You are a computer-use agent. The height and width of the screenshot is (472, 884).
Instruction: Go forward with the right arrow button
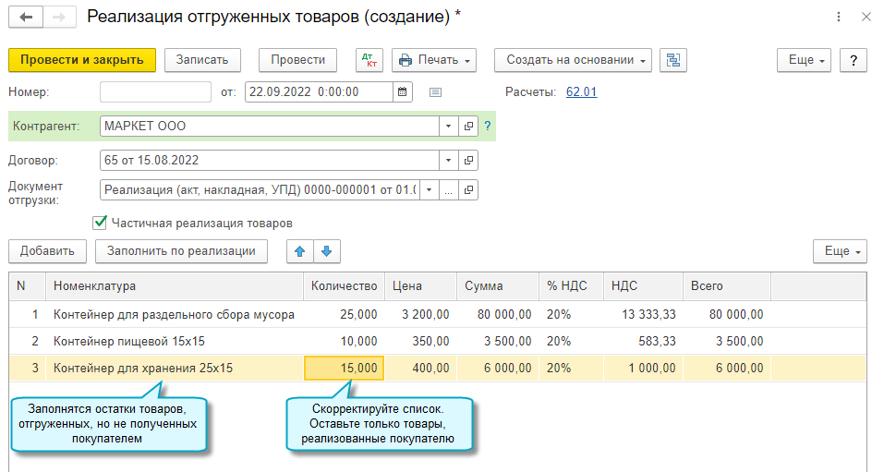59,17
